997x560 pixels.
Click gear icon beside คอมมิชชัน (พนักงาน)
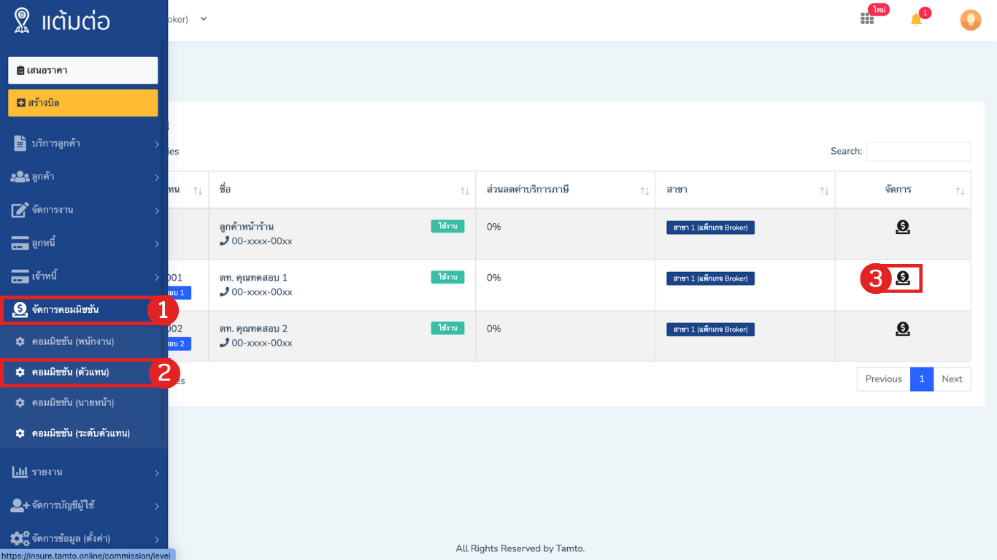click(x=20, y=341)
